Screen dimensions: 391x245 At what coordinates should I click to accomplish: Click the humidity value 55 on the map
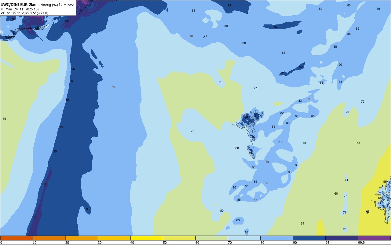385,181
